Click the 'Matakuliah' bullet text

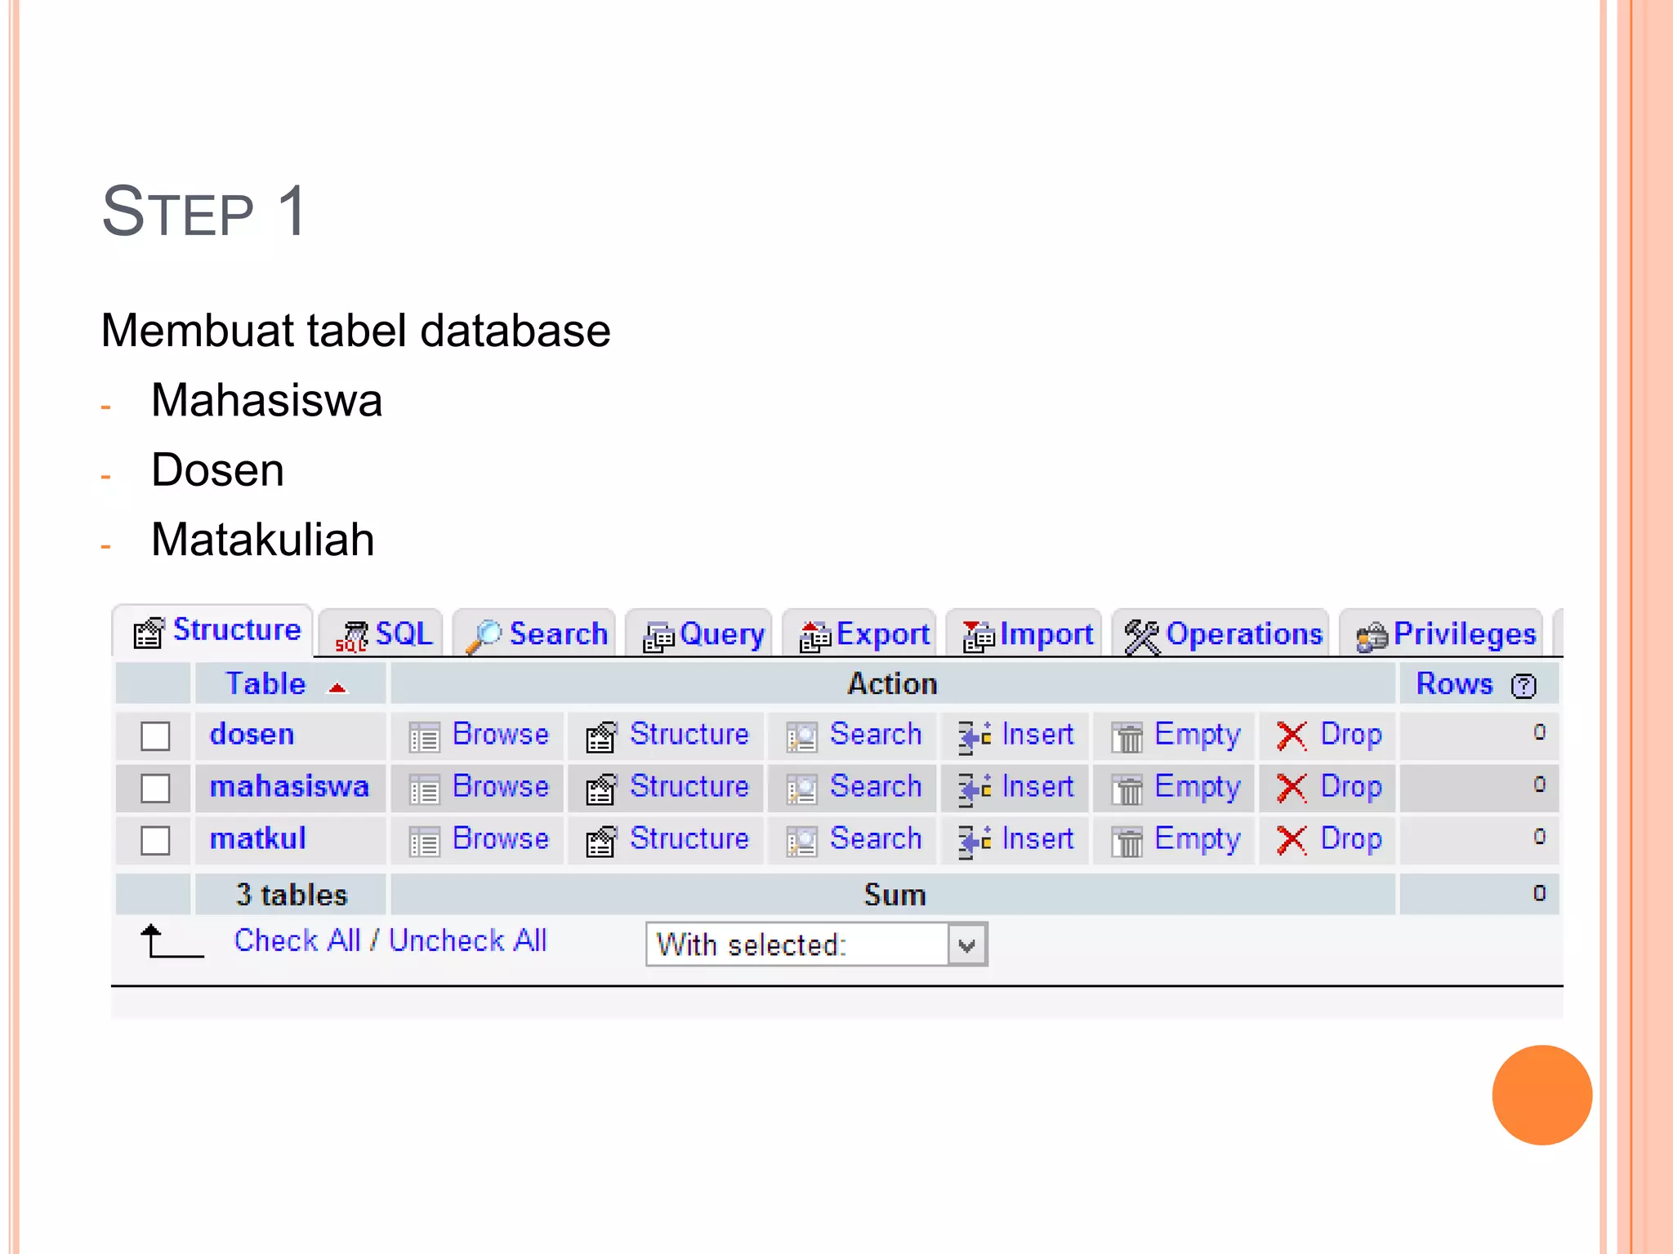[x=262, y=540]
